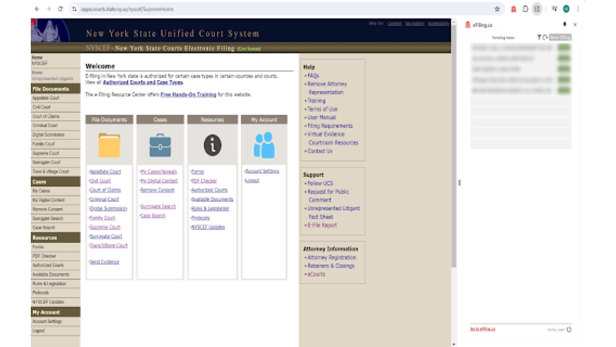Open Attorney Registration link
This screenshot has width=616, height=347.
[331, 258]
